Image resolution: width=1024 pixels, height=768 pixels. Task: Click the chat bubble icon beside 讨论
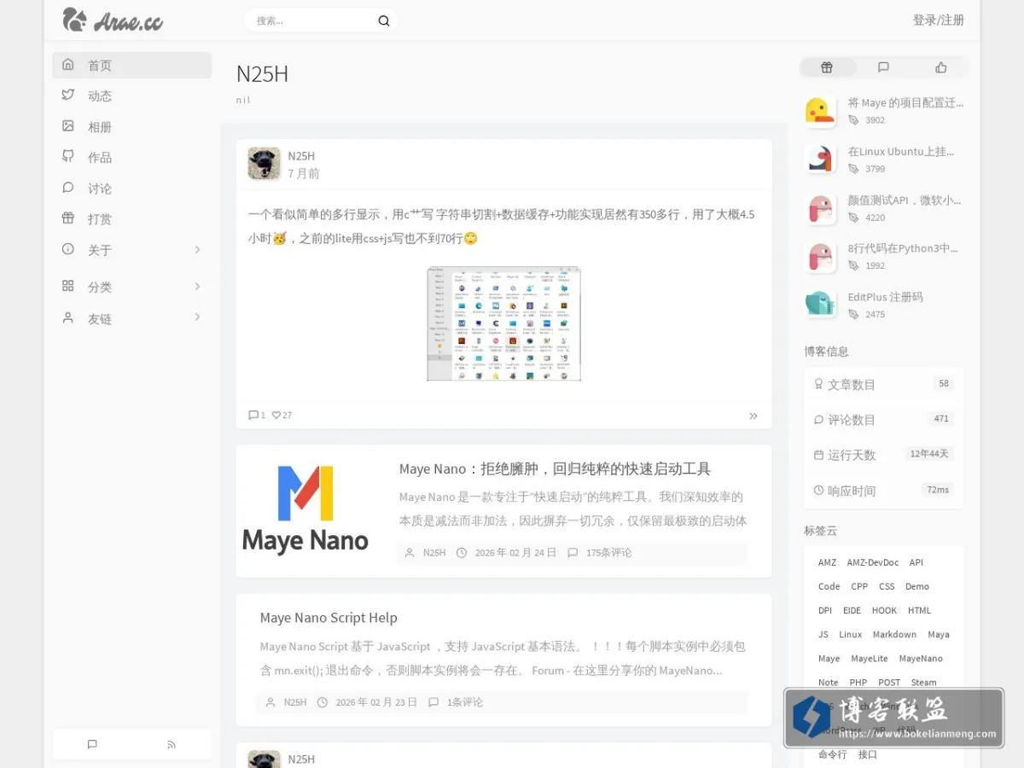(x=68, y=187)
